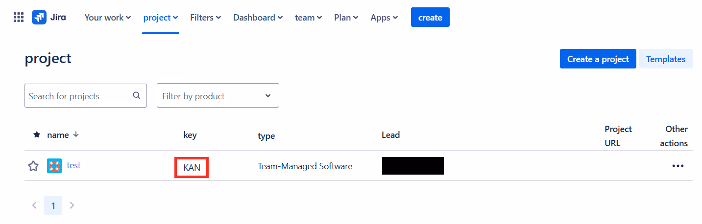Open Templates button
The image size is (702, 224).
pyautogui.click(x=666, y=59)
